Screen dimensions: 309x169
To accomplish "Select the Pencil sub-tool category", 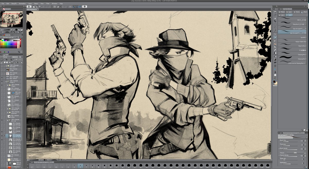I will coord(282,12).
